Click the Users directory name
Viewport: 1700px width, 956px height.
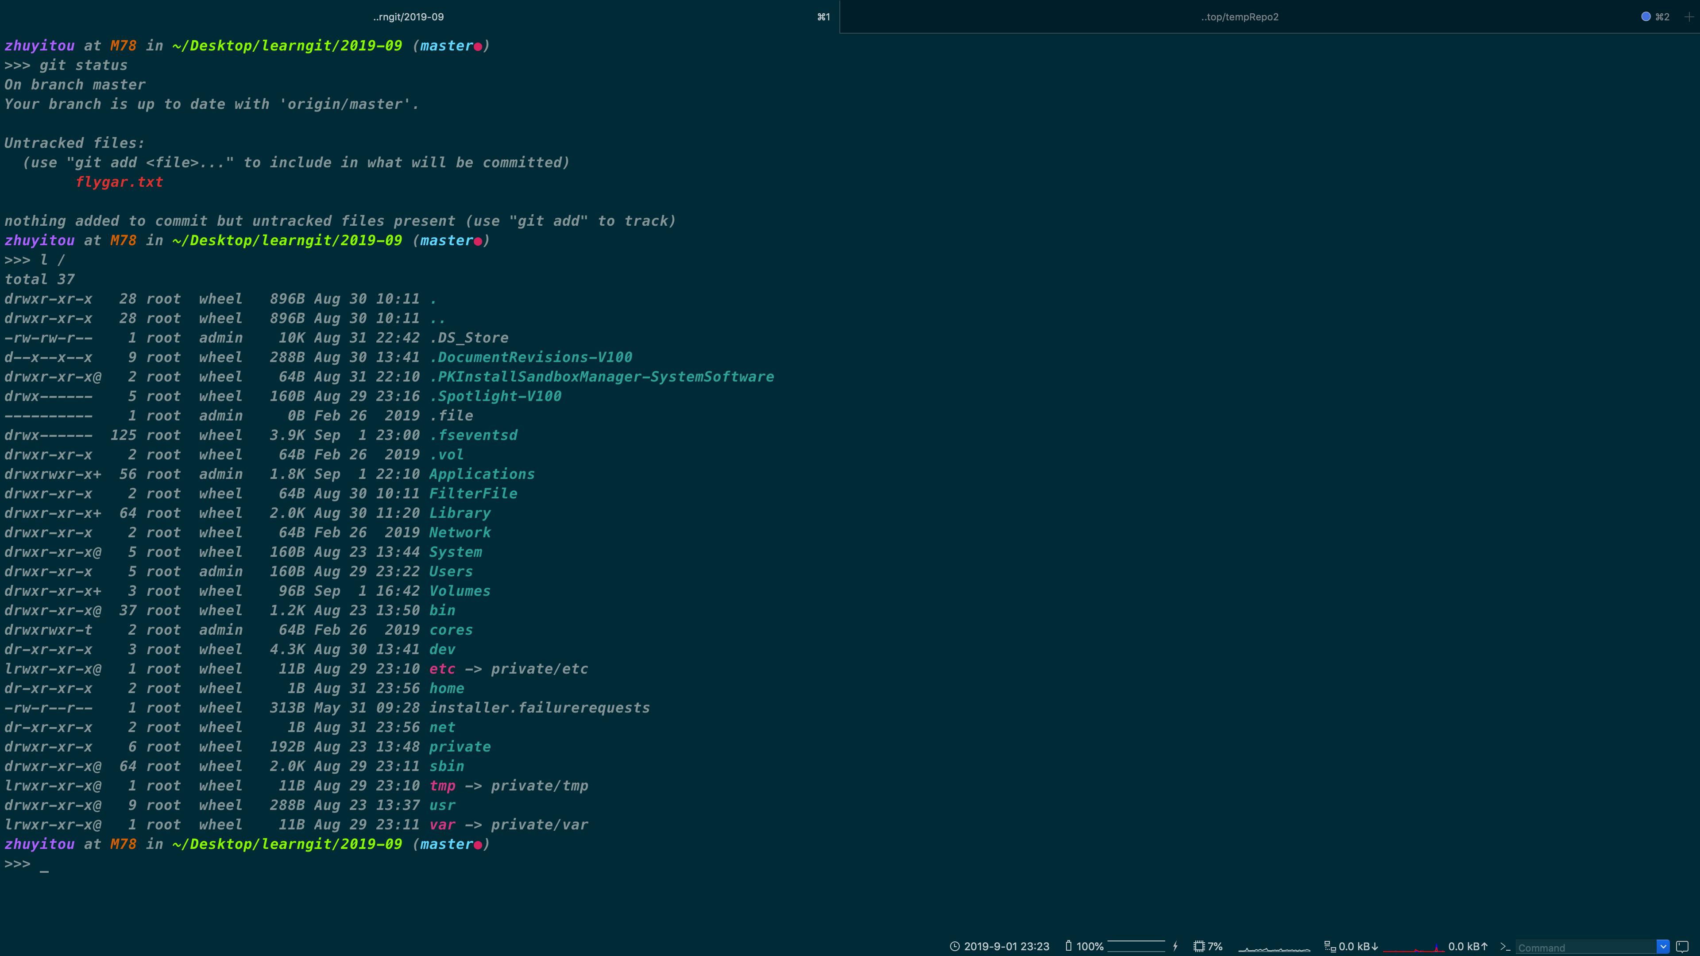(452, 571)
